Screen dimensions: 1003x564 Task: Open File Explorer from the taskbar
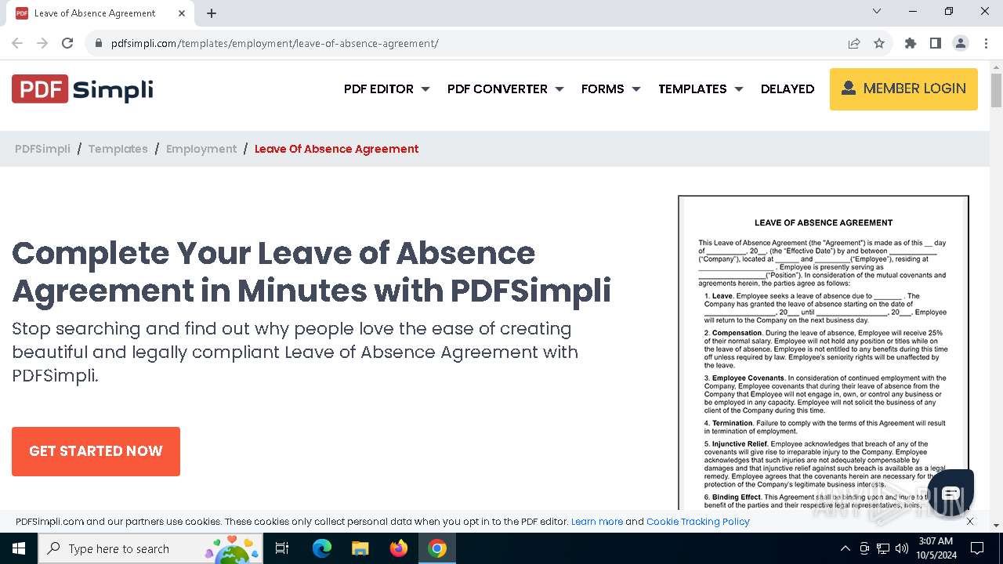(360, 548)
